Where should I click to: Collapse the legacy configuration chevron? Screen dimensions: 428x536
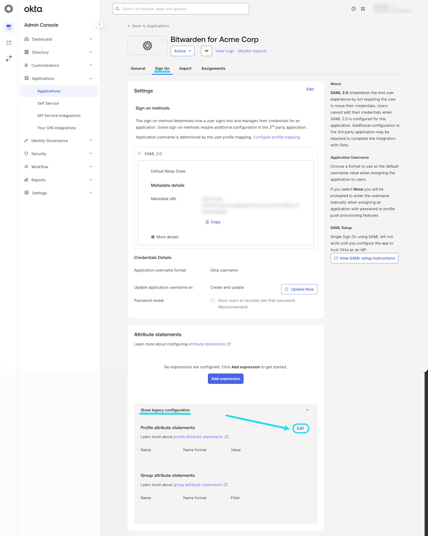pos(307,410)
